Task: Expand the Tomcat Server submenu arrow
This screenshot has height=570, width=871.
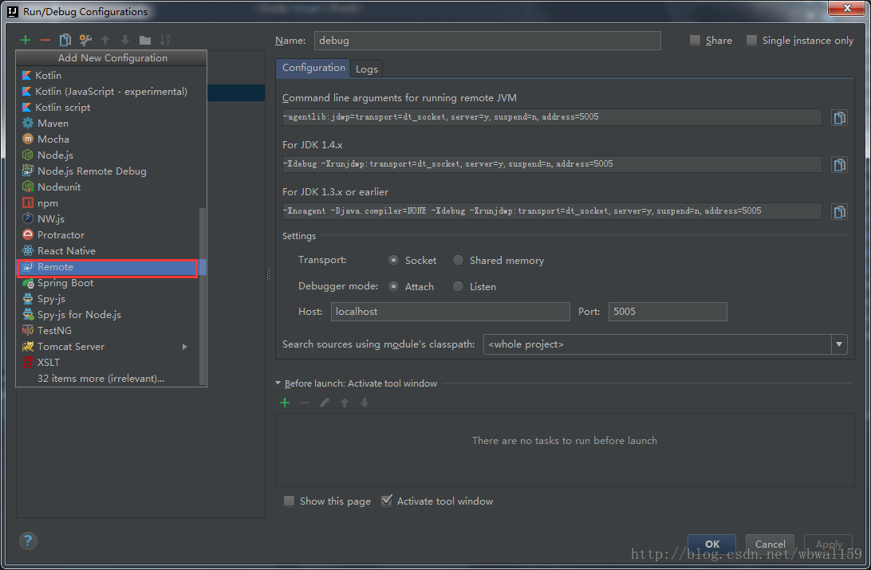Action: pos(184,347)
